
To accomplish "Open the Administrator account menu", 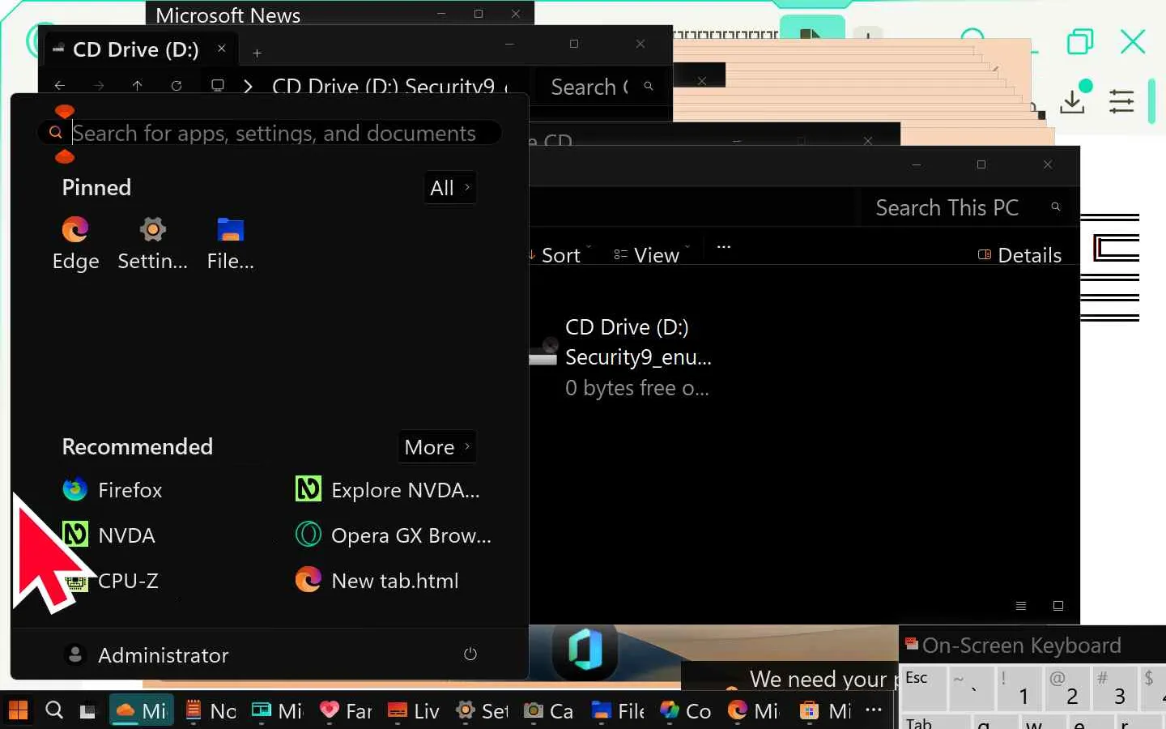I will click(x=147, y=654).
